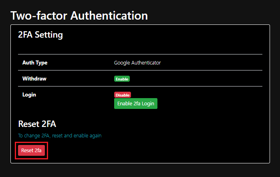
Task: Click the Enable 2fa Login button
Action: [136, 103]
